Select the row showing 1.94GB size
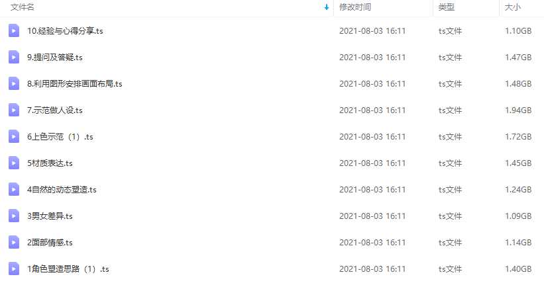 272,110
